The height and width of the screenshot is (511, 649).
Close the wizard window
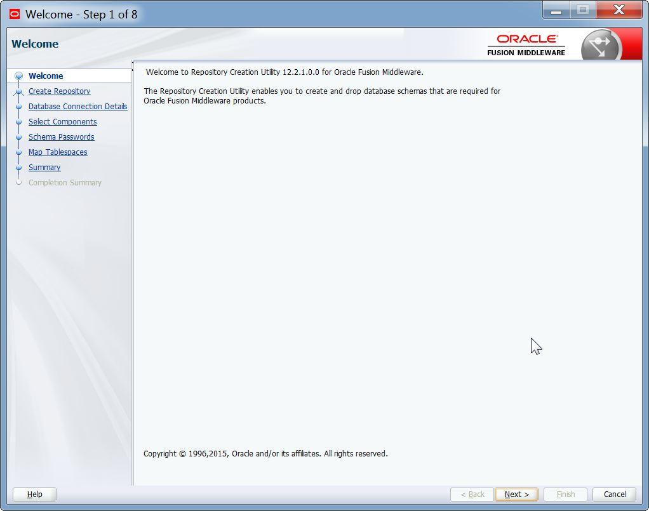[619, 10]
